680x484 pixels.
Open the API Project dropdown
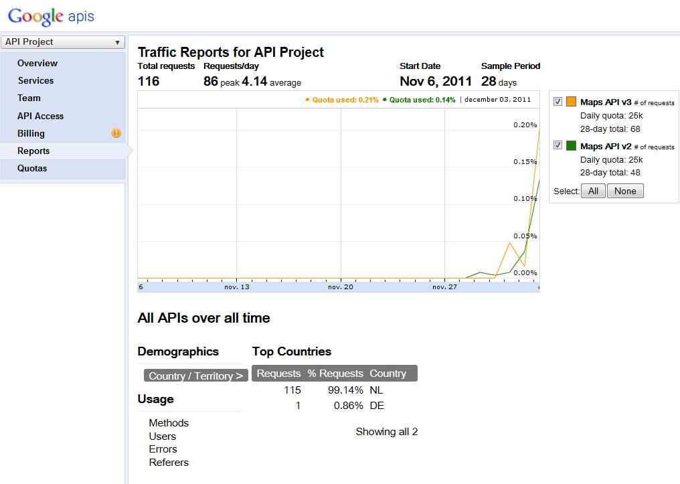(x=63, y=42)
